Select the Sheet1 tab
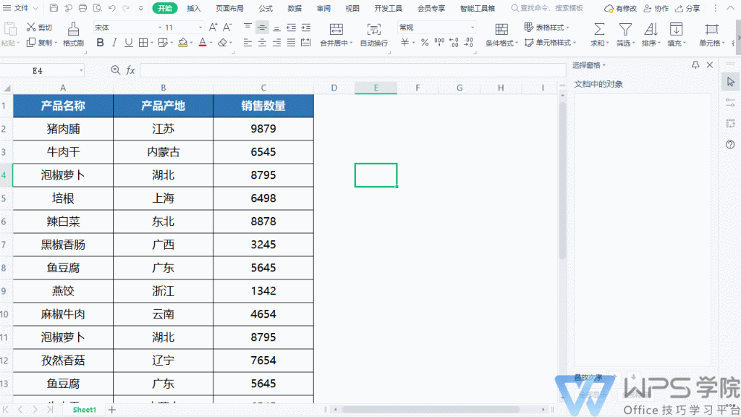The image size is (741, 417). pos(84,410)
